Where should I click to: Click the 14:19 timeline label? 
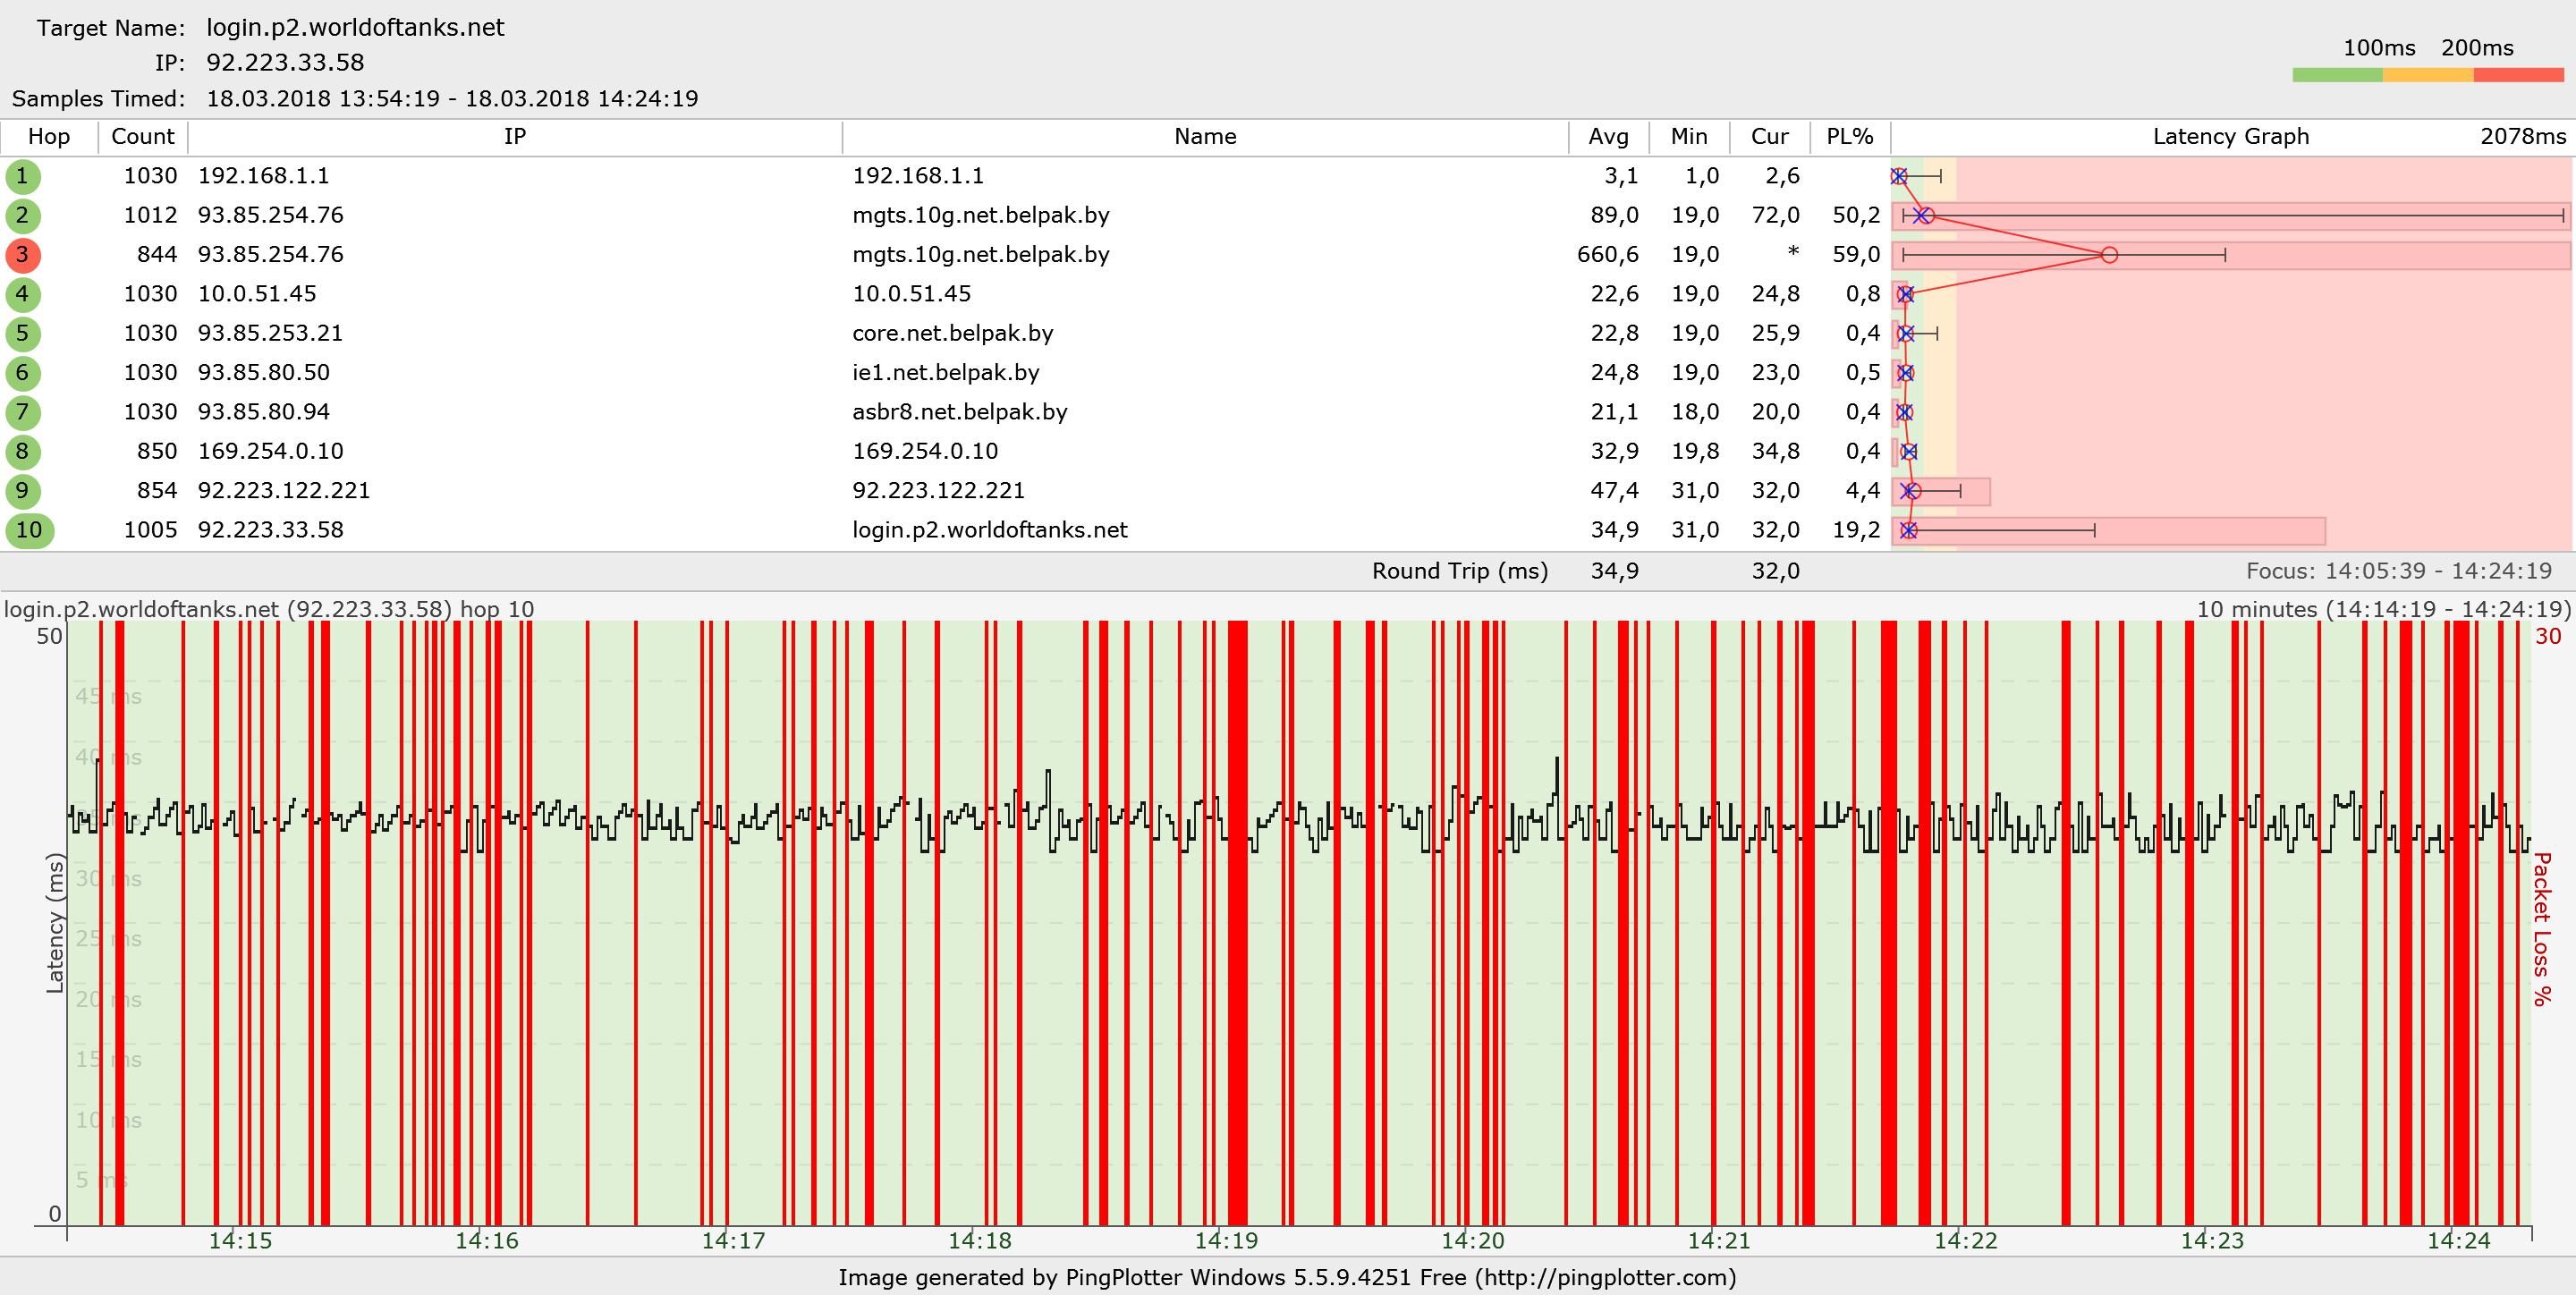[1226, 1241]
